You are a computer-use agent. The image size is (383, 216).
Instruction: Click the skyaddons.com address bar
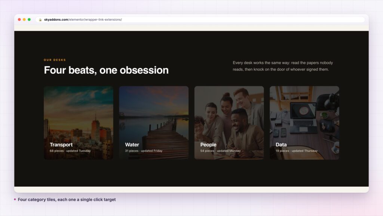(200, 19)
